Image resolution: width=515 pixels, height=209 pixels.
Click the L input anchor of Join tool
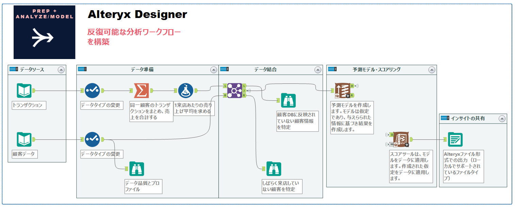[225, 86]
